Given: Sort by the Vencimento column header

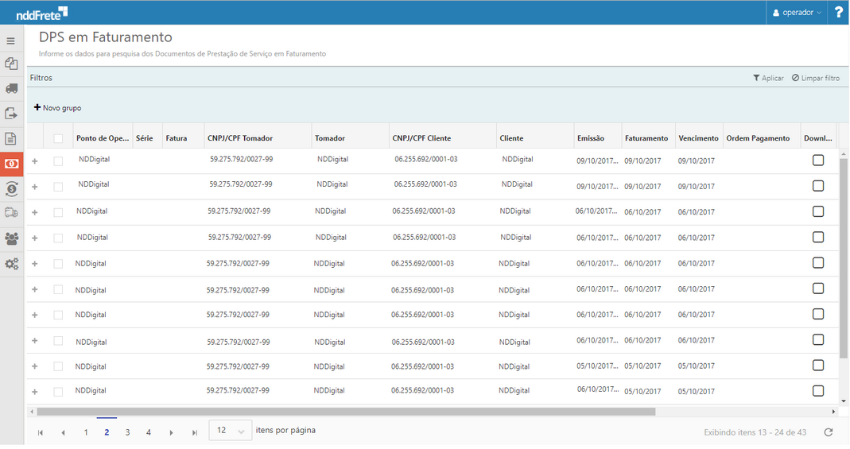Looking at the screenshot, I should [x=698, y=138].
